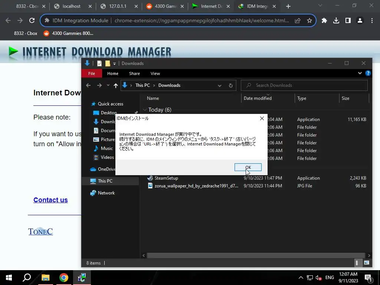Open the File menu in Explorer

click(x=92, y=73)
